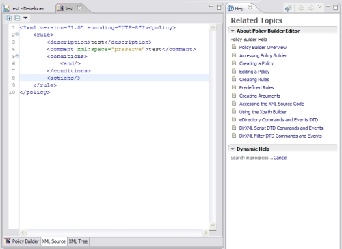Open DirXML Script DTD Commands and Events

pos(281,128)
